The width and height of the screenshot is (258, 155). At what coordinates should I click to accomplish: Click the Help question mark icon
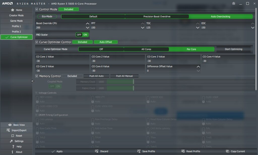[x=13, y=147]
